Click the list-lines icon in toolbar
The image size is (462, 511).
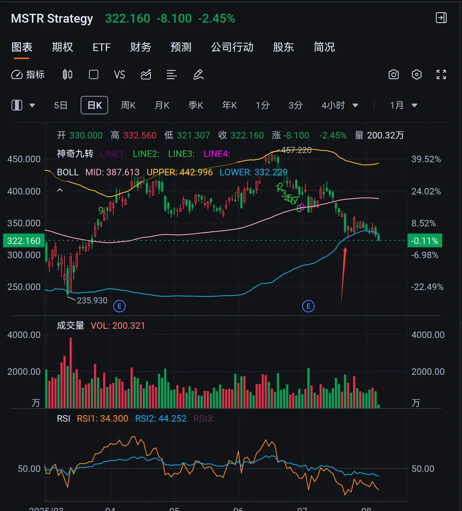(x=172, y=75)
